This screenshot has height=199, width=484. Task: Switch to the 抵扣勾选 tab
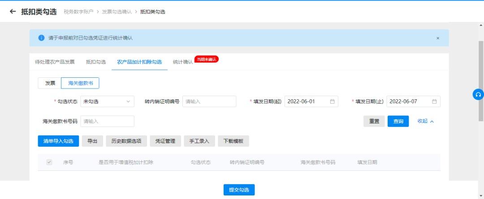click(x=95, y=62)
